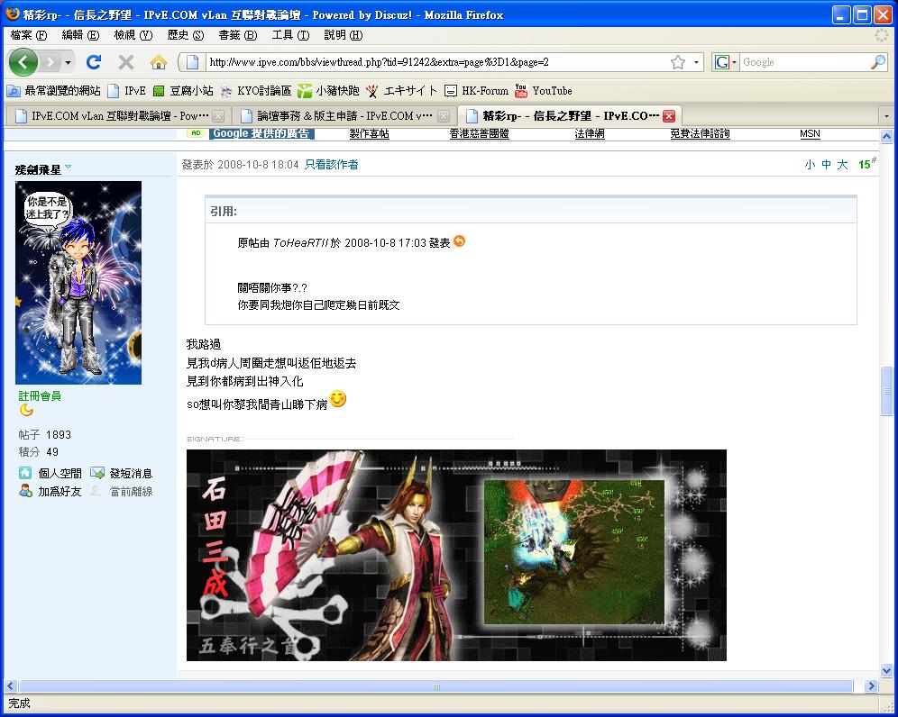Set font size to 中
Viewport: 898px width, 717px height.
[x=827, y=165]
